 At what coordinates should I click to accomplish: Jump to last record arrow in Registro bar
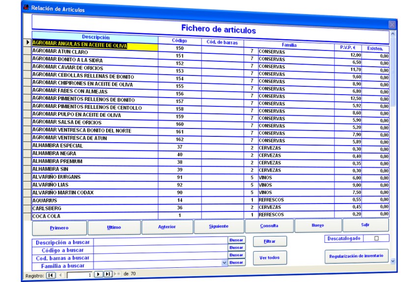(108, 274)
